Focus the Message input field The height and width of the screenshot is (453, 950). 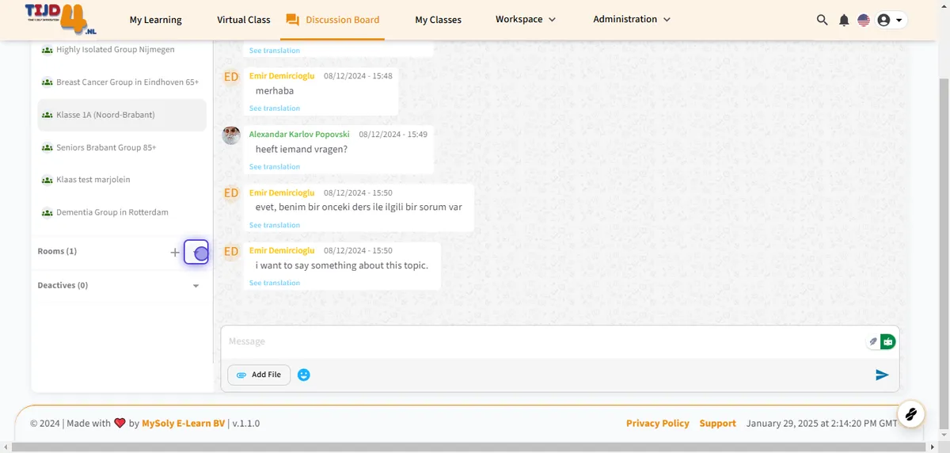point(542,341)
